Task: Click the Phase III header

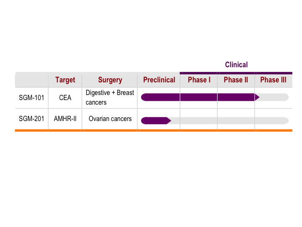Action: [273, 80]
